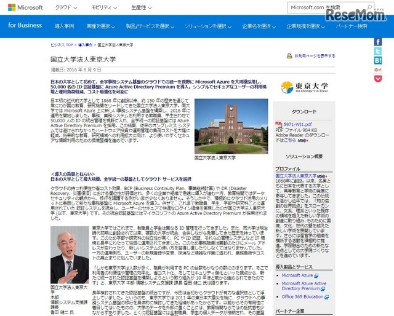Open 国立大学法人東京大学 profile link

296,176
